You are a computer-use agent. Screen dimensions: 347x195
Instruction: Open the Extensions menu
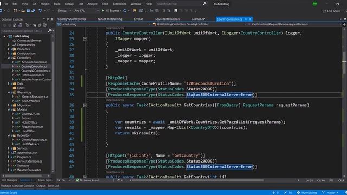(x=119, y=4)
